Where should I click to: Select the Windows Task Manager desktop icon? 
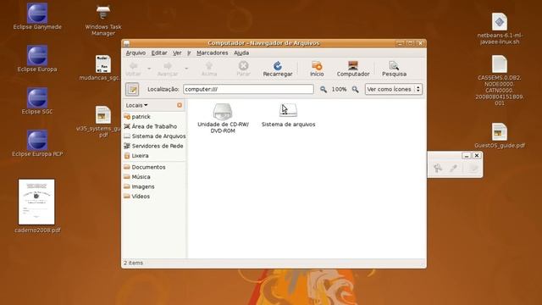click(x=103, y=20)
